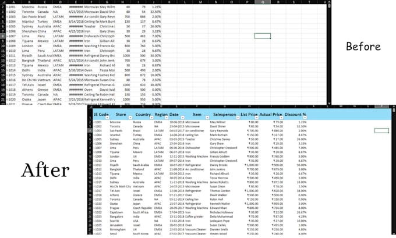Select column A header in Before sheet

click(13, 2)
